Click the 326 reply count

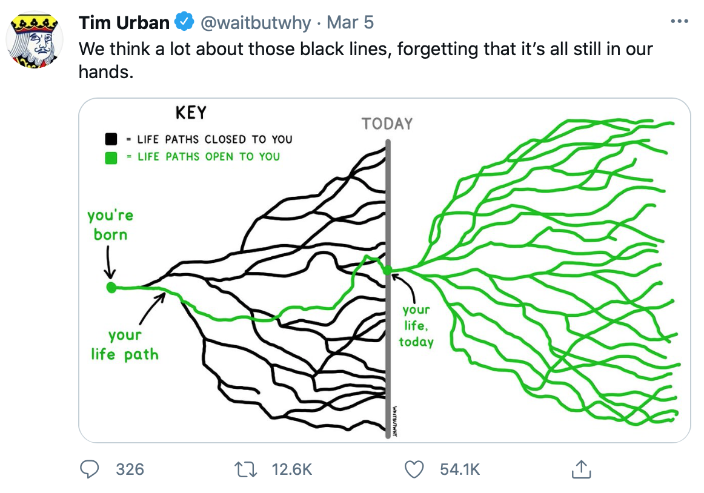click(x=130, y=469)
